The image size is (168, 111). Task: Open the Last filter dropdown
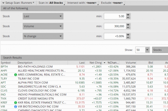(x=43, y=16)
